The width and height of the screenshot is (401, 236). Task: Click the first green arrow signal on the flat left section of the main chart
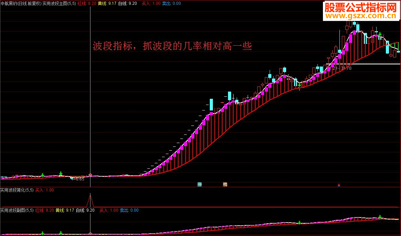pos(42,175)
